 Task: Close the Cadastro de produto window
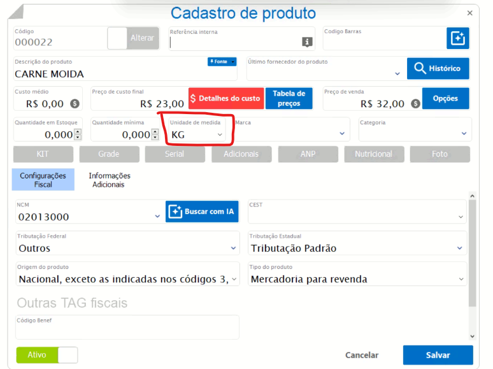470,13
